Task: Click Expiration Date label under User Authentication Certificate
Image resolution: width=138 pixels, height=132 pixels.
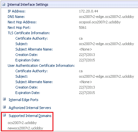Action: click(x=28, y=93)
